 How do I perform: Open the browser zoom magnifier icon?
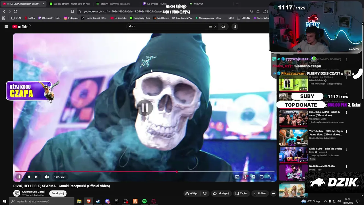point(251,11)
